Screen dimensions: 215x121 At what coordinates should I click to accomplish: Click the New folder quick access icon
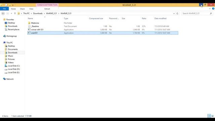(10, 5)
